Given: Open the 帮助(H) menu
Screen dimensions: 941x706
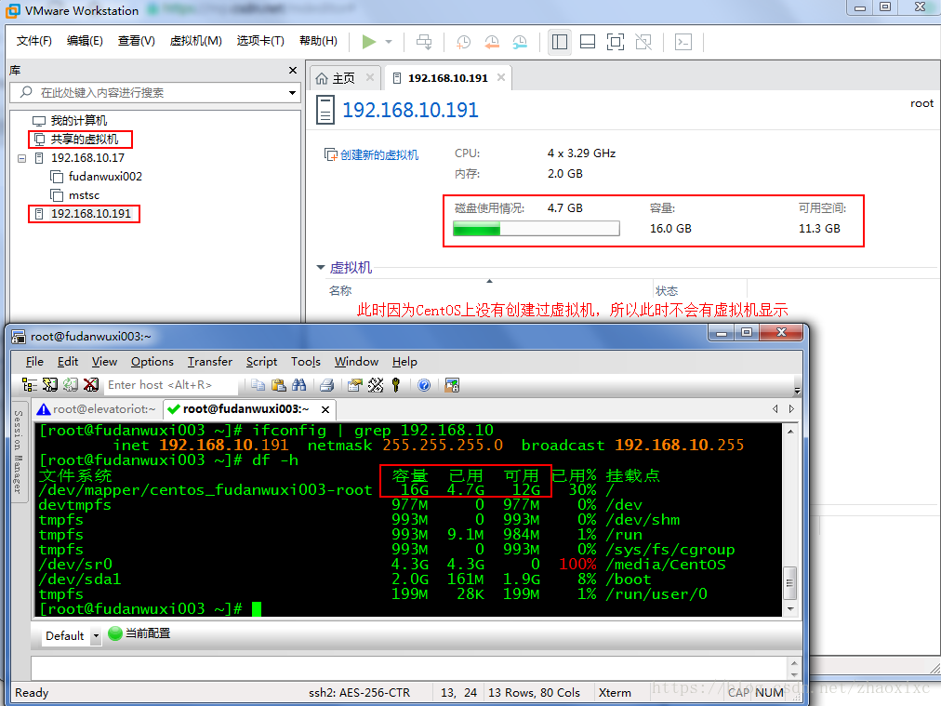Looking at the screenshot, I should coord(318,41).
